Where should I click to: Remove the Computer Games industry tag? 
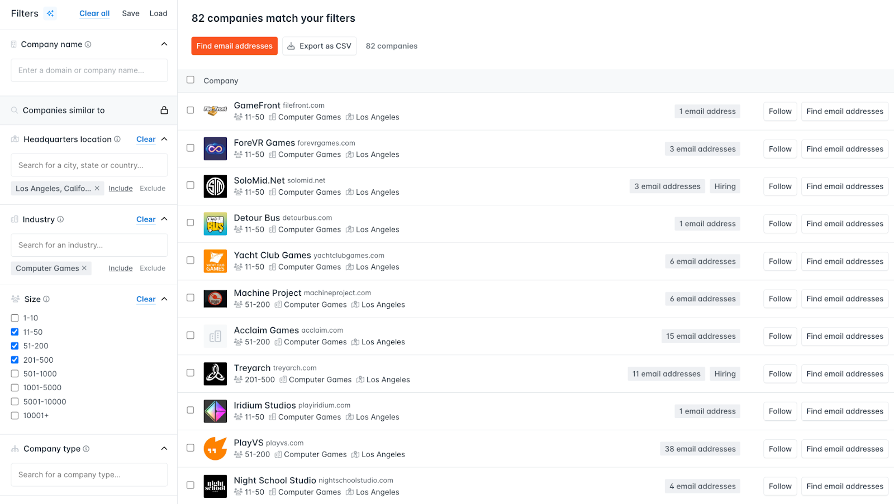(x=85, y=268)
